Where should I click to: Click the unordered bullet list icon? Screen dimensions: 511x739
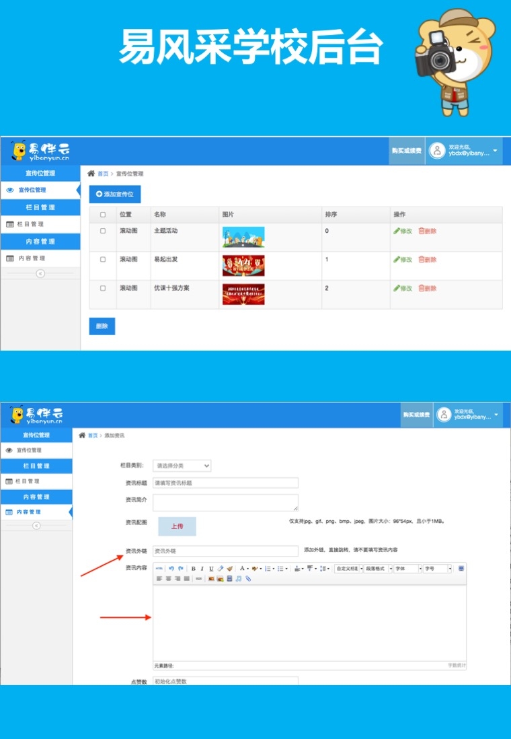pos(280,569)
